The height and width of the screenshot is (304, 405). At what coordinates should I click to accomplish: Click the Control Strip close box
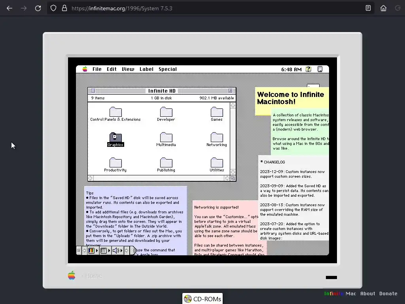79,251
